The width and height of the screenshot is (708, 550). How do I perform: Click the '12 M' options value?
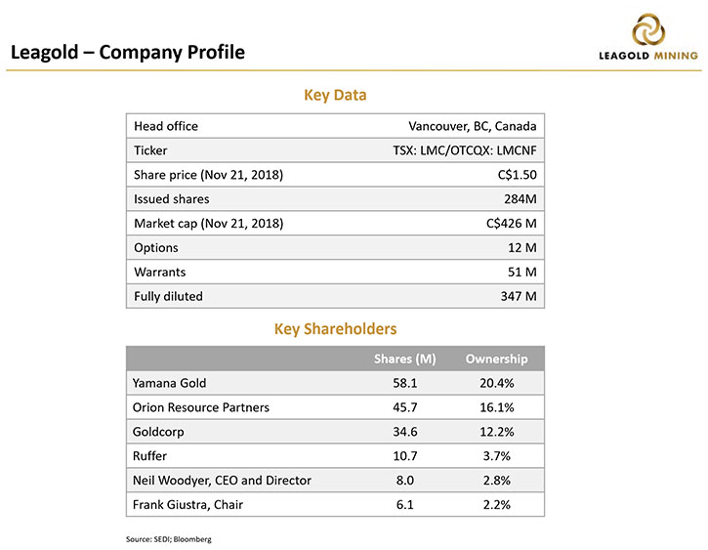522,248
